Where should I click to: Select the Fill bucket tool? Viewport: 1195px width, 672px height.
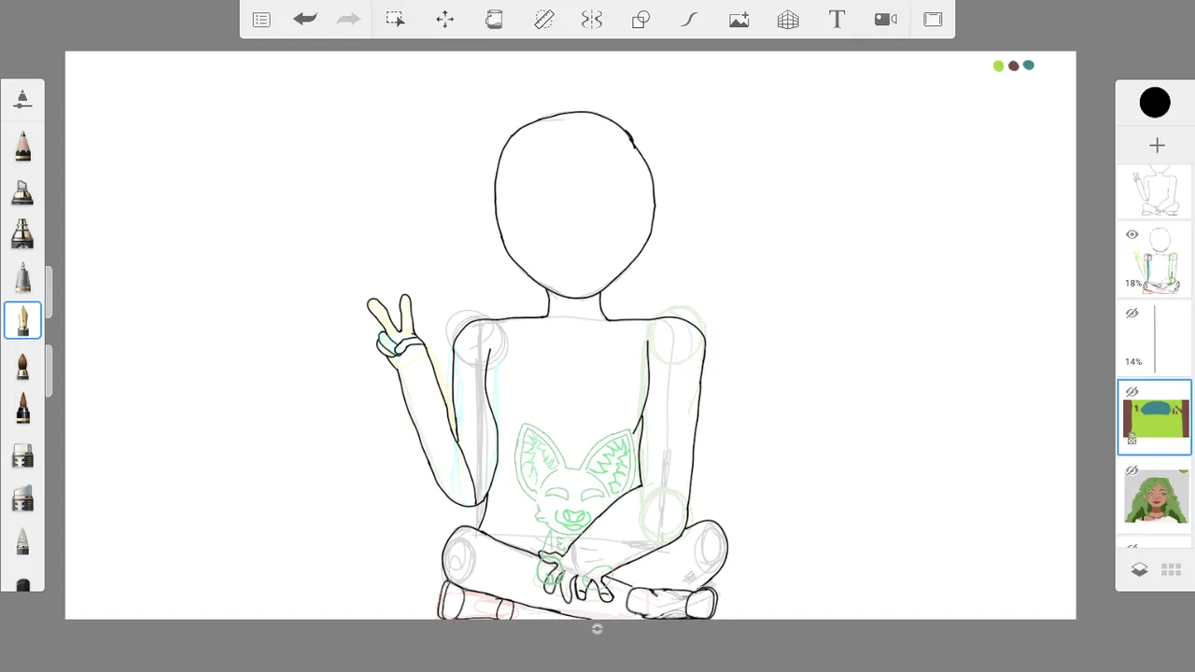[x=494, y=20]
